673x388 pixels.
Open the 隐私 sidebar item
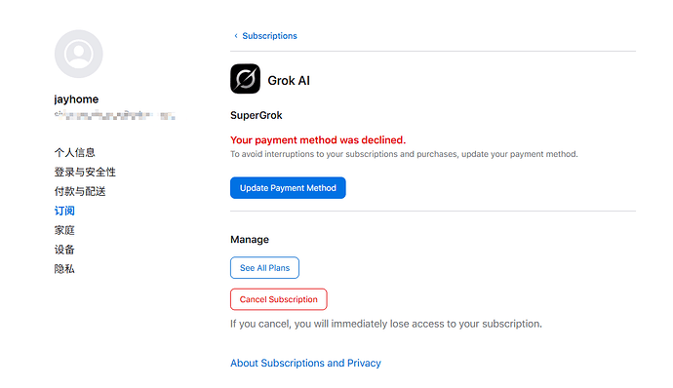click(64, 269)
